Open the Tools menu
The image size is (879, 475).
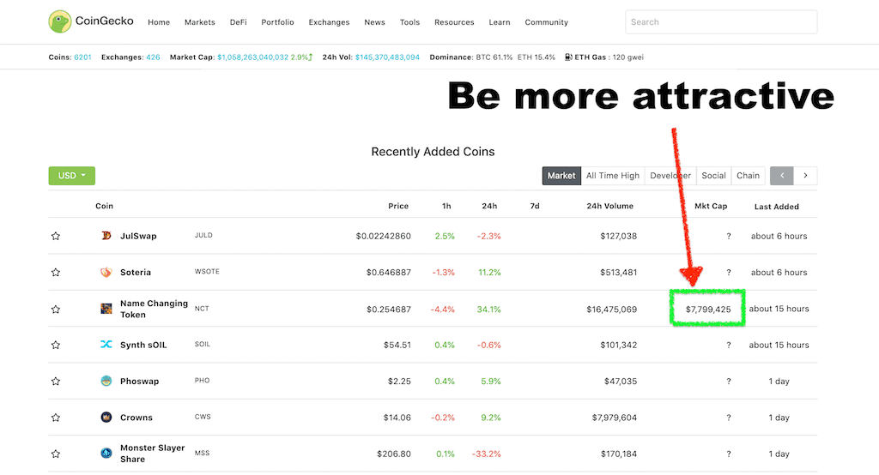point(409,22)
